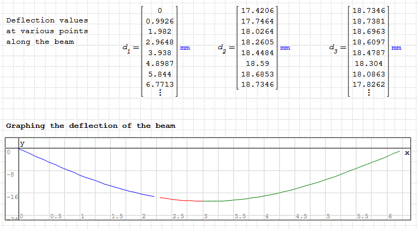Click the mm unit after d2 matrix
Viewport: 418px width, 229px height.
click(x=285, y=48)
